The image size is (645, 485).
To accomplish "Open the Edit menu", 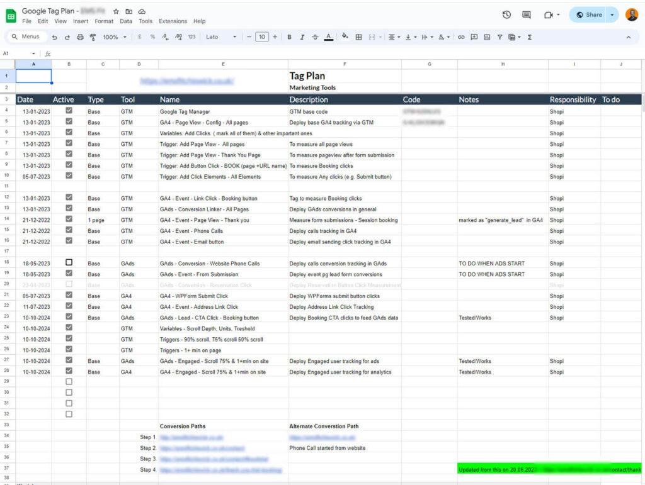I will pyautogui.click(x=43, y=21).
